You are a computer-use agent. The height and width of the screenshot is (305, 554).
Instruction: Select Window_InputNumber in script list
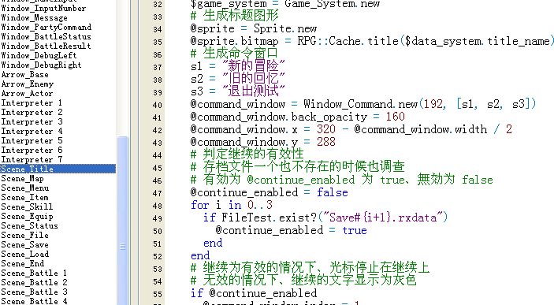point(43,8)
